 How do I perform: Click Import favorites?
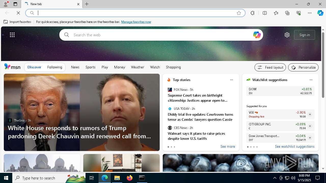(x=17, y=22)
